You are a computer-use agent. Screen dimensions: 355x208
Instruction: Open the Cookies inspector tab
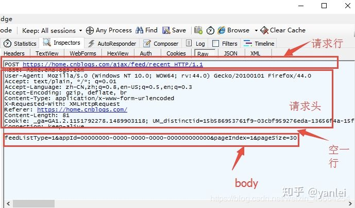pyautogui.click(x=176, y=53)
